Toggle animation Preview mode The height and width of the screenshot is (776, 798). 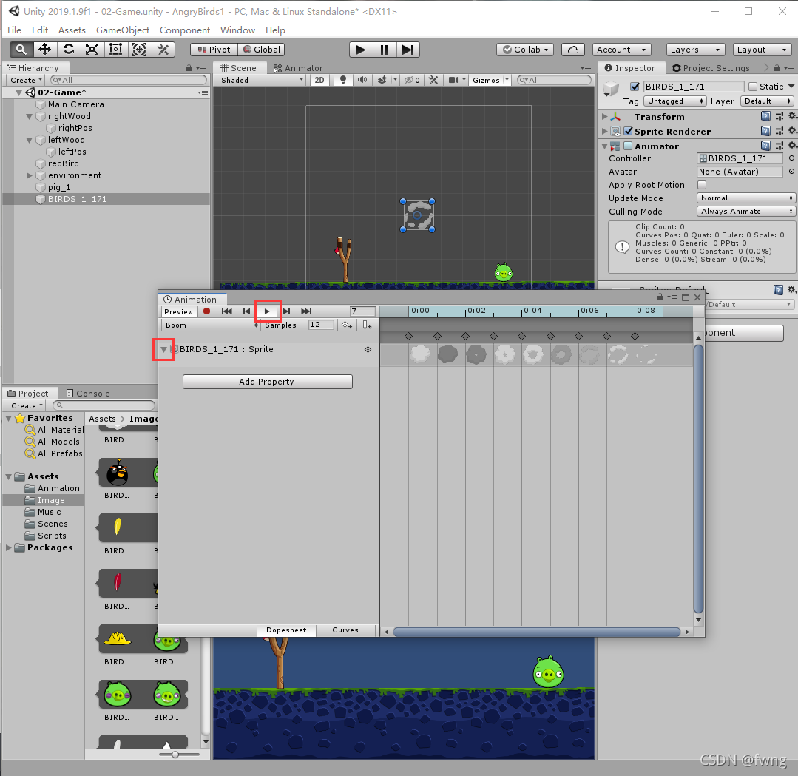[x=179, y=311]
